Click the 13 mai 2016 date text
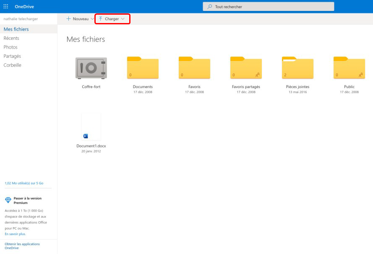Screen dimensions: 373x254 pos(297,92)
